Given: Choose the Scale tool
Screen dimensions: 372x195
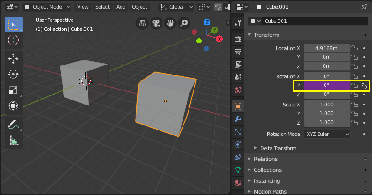Looking at the screenshot, I should tap(13, 90).
